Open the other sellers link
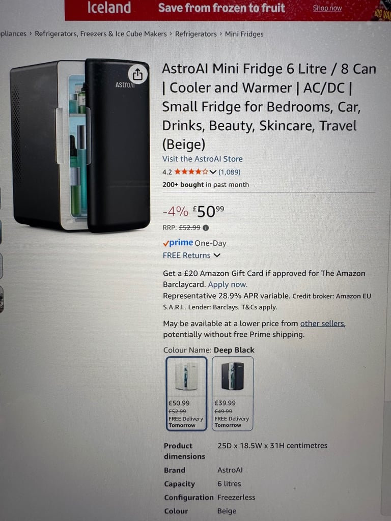The height and width of the screenshot is (521, 391). [323, 323]
